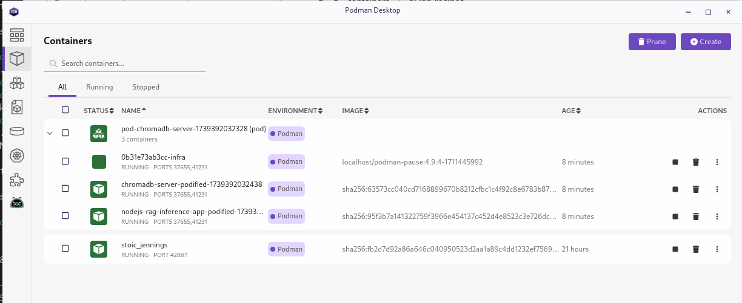Collapse the pod-chromadb-server pod group

(x=50, y=133)
